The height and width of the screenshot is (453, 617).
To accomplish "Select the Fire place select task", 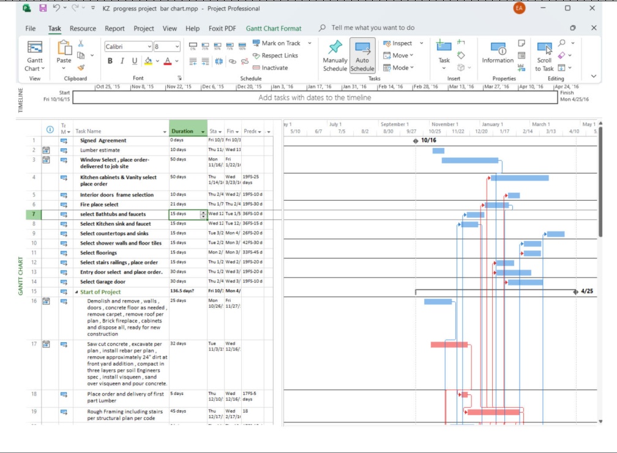I will point(99,204).
